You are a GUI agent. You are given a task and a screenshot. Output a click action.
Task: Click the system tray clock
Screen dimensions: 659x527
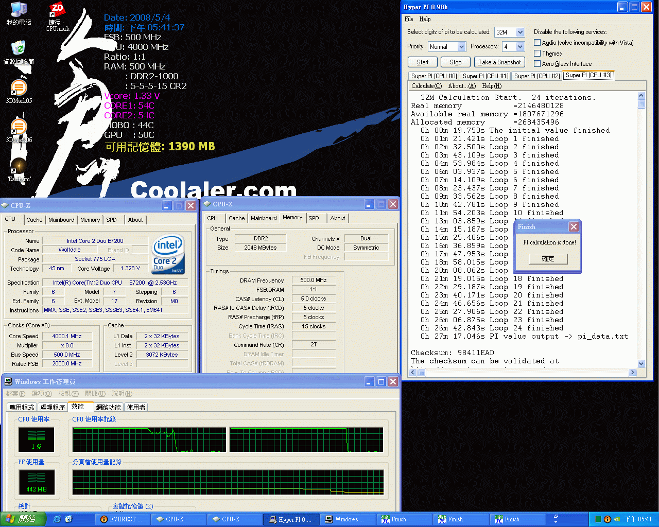(x=638, y=519)
